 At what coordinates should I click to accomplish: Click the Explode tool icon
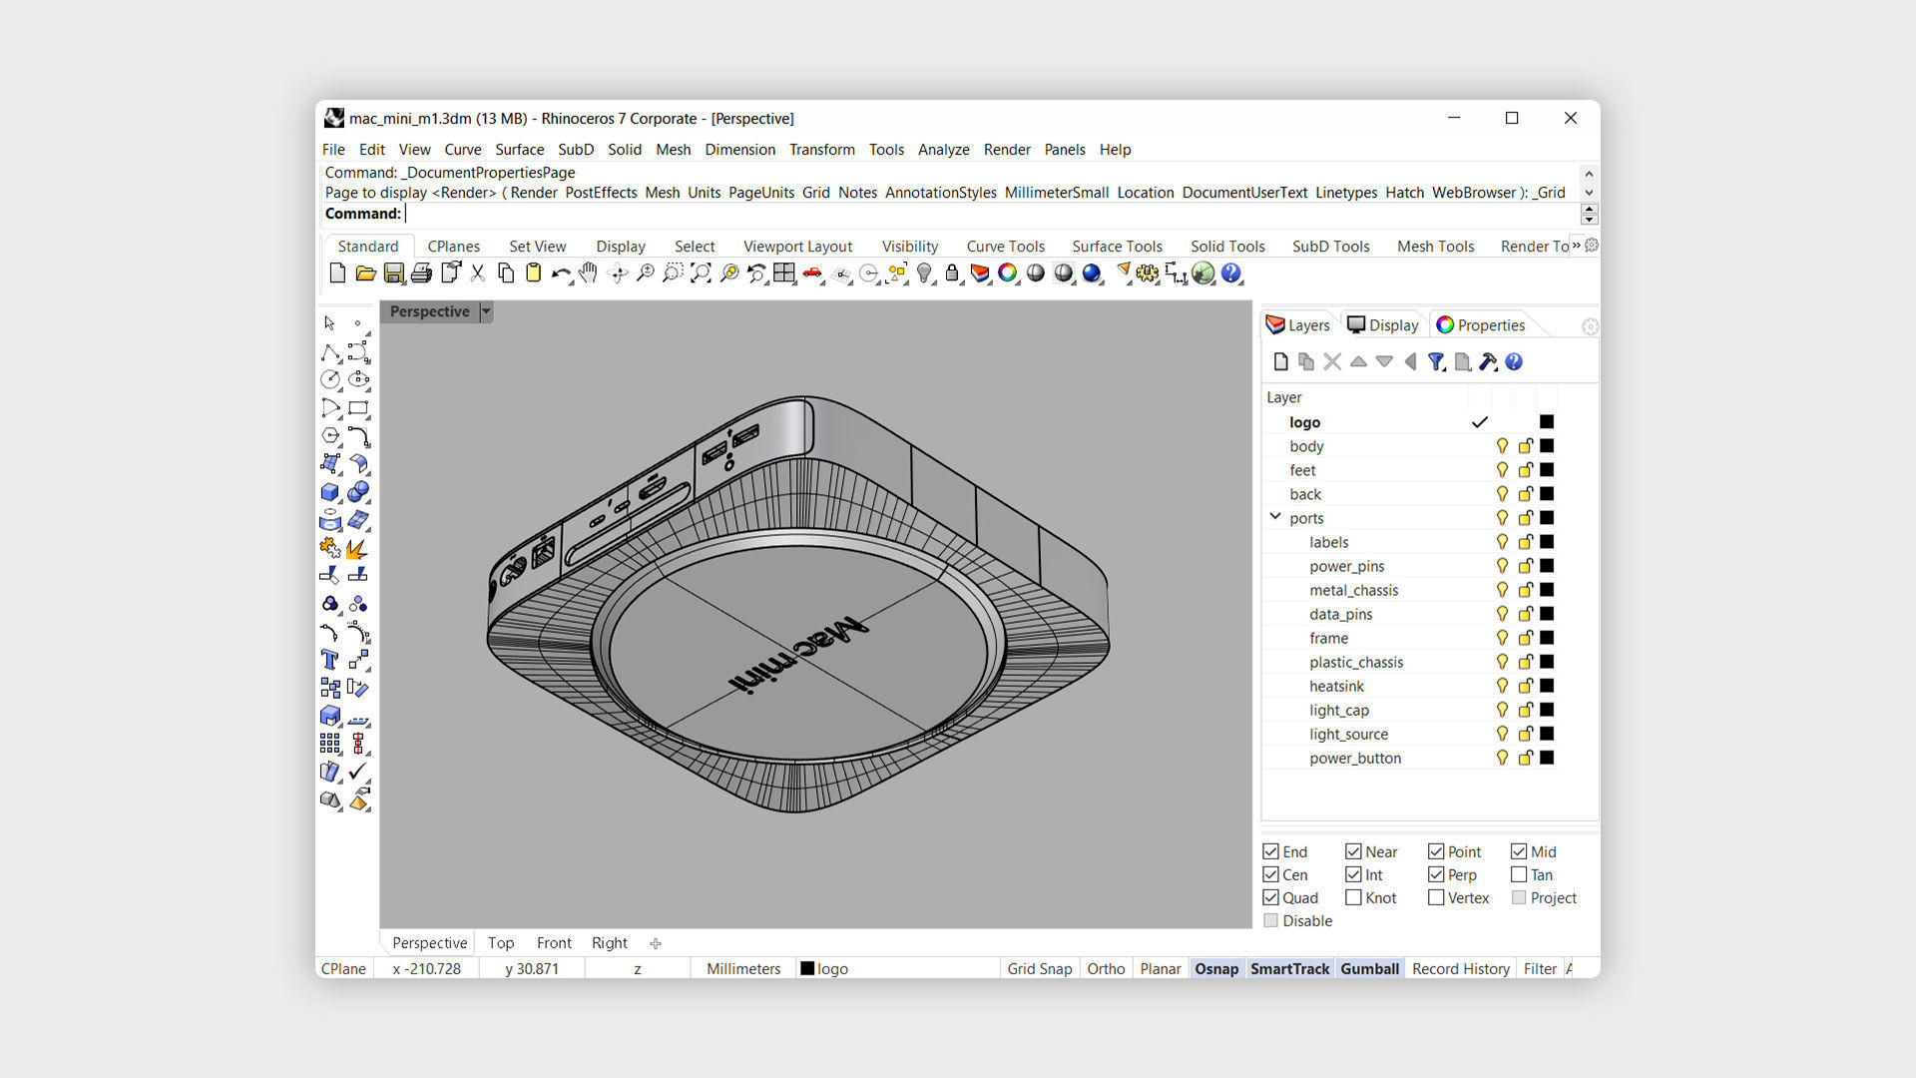357,548
